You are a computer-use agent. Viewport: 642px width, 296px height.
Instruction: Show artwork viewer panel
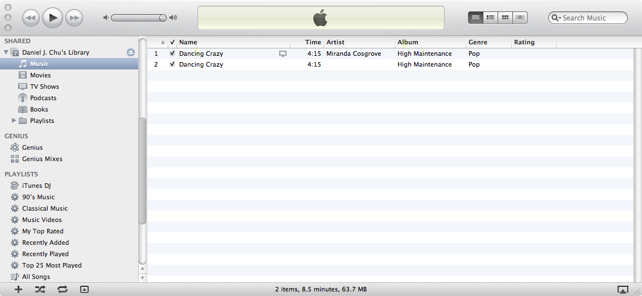click(x=84, y=289)
